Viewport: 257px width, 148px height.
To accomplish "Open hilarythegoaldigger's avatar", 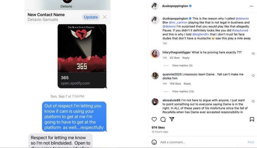I will (155, 54).
